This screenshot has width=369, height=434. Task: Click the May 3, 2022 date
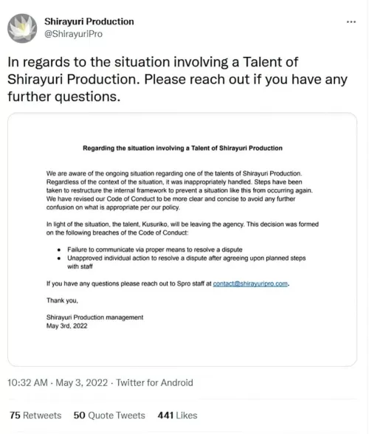(x=82, y=382)
